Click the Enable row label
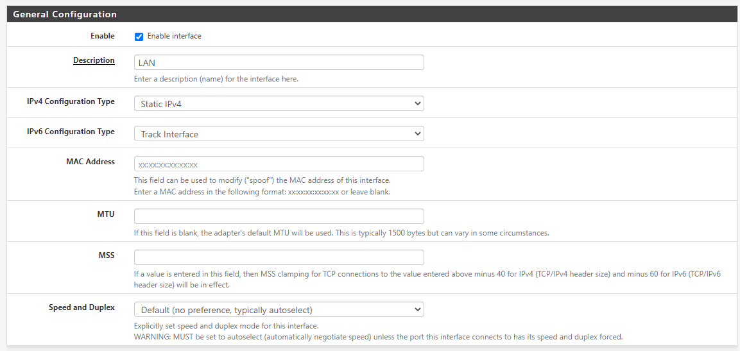Viewport: 740px width, 351px height. pyautogui.click(x=103, y=36)
